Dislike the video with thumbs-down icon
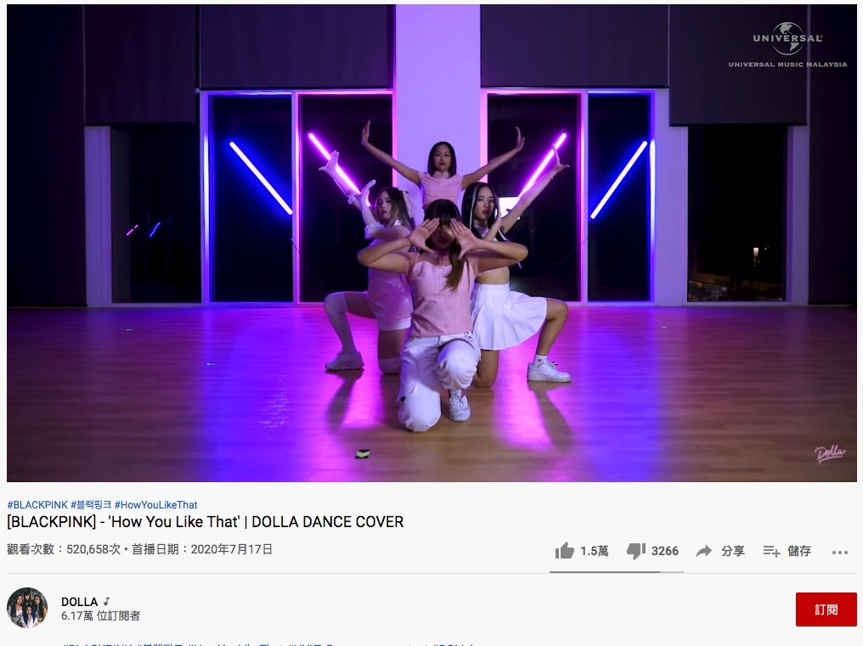Viewport: 863px width, 646px height. coord(635,552)
